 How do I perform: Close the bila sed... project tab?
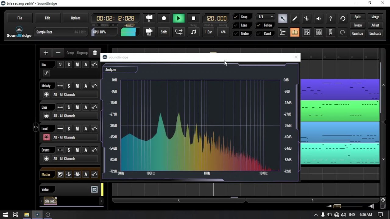pyautogui.click(x=56, y=198)
